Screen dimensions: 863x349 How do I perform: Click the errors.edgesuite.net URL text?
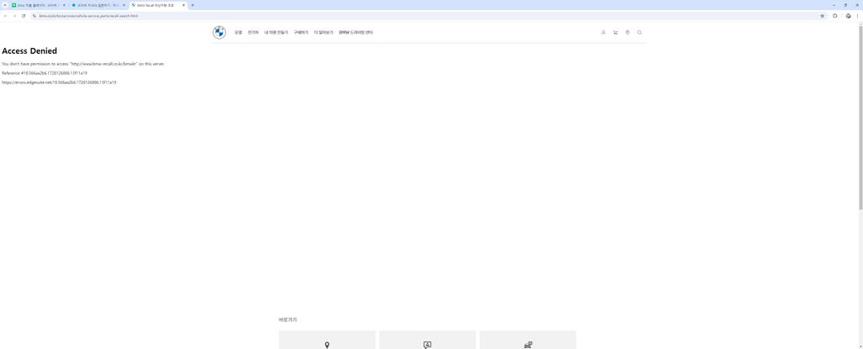click(x=59, y=82)
